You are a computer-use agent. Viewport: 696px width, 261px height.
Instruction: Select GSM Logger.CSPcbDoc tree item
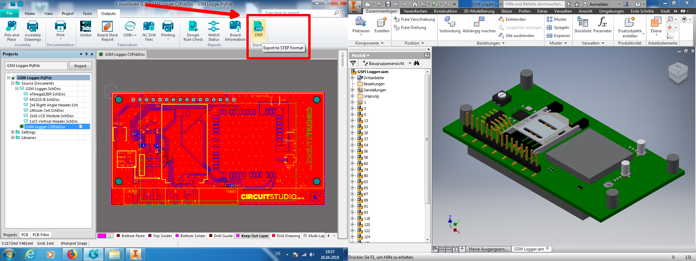pos(45,127)
